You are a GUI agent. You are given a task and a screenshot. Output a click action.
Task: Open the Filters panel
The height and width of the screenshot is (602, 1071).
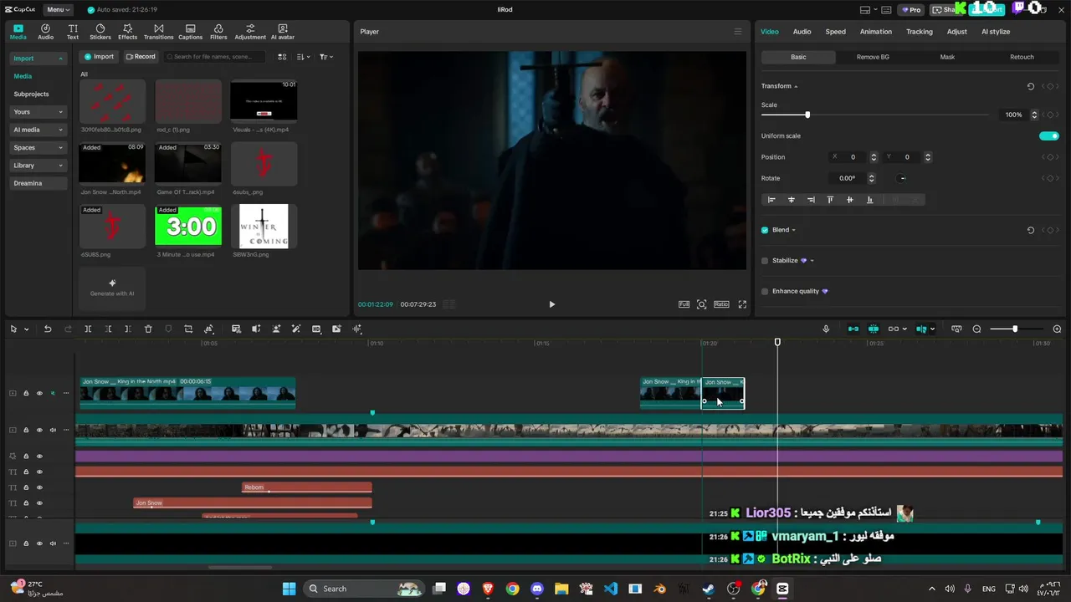click(218, 32)
